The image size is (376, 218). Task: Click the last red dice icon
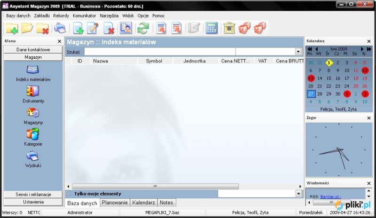(260, 28)
